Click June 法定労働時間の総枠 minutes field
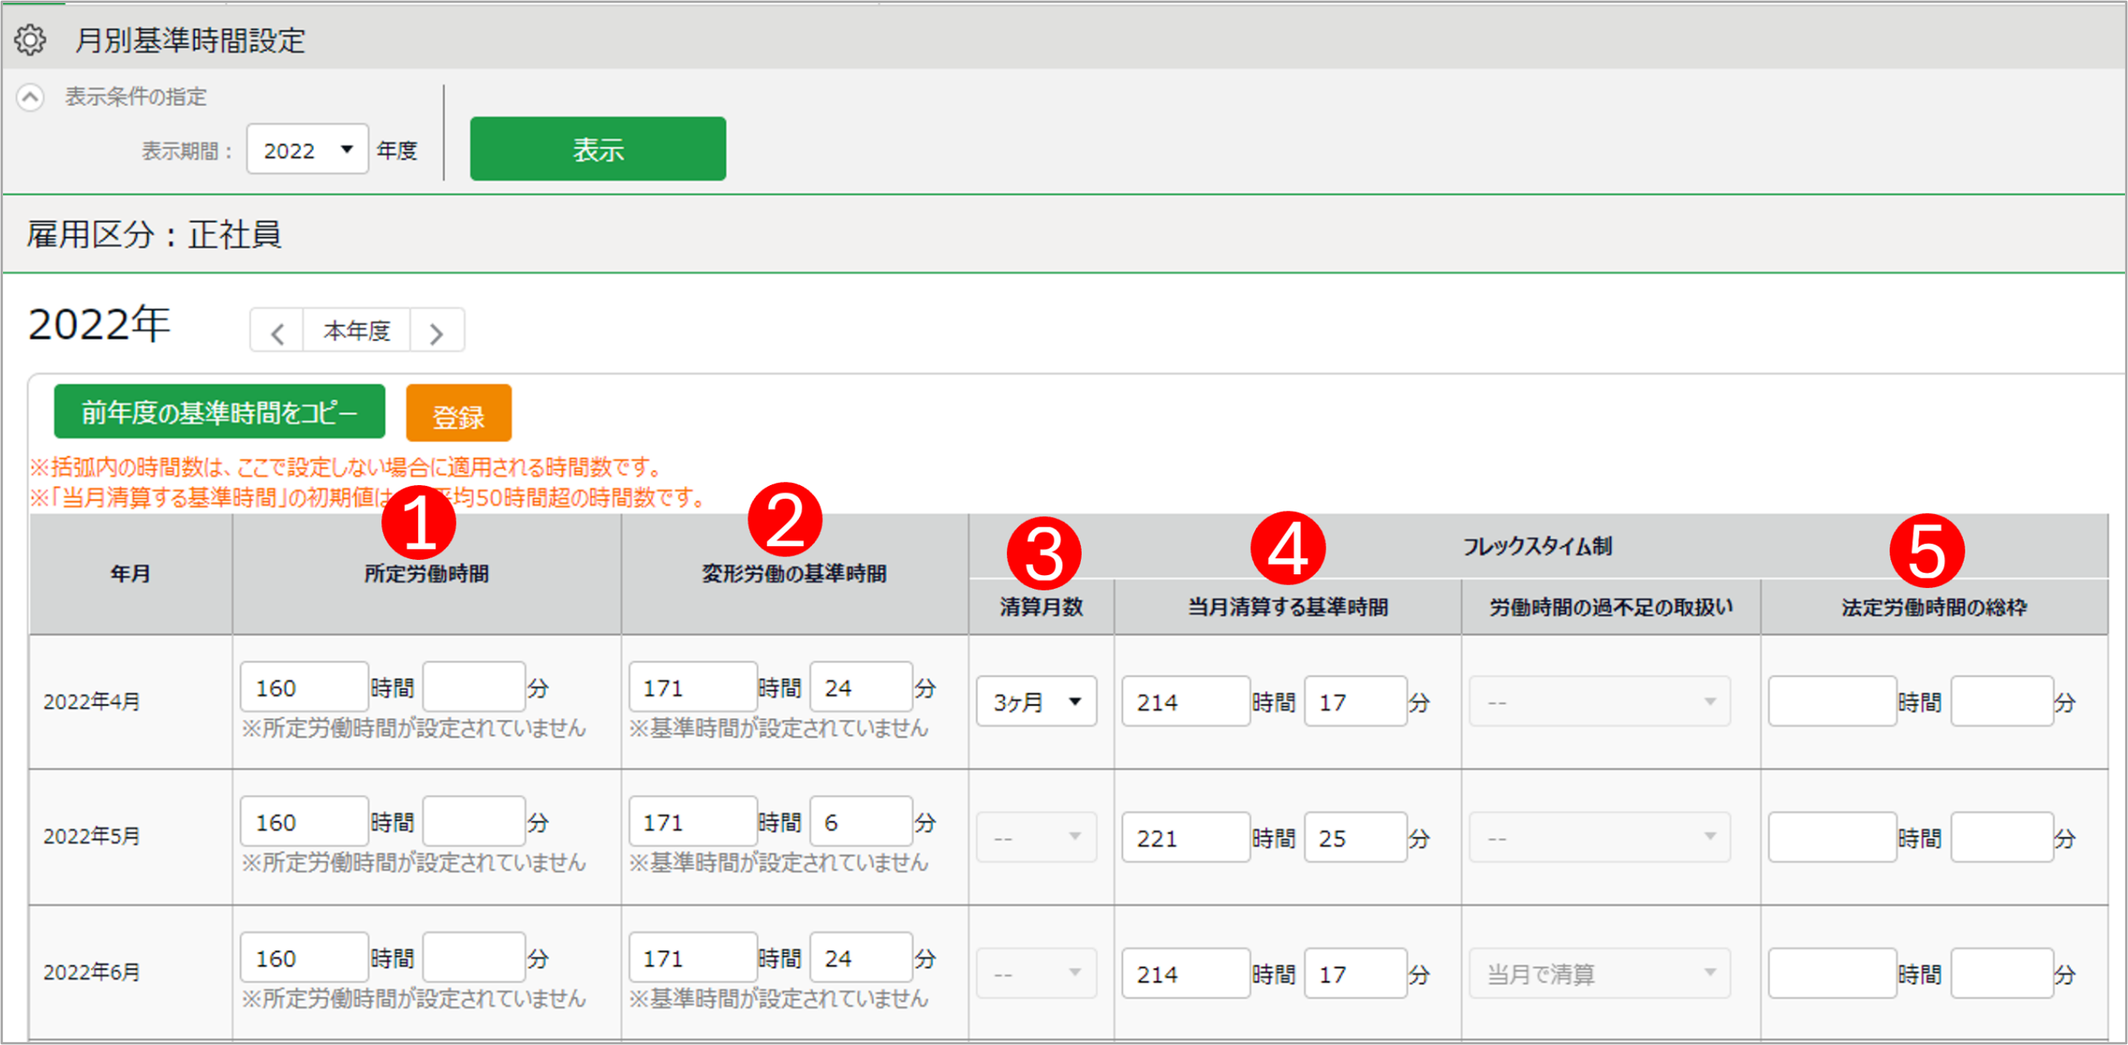 (x=2002, y=973)
